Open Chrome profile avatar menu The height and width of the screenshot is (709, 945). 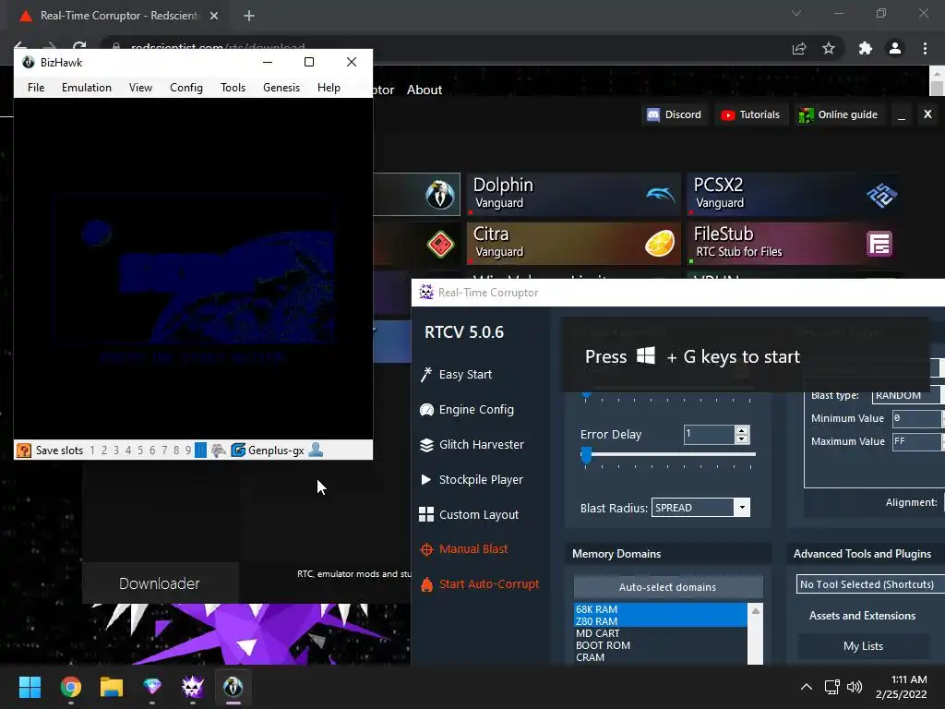coord(895,48)
